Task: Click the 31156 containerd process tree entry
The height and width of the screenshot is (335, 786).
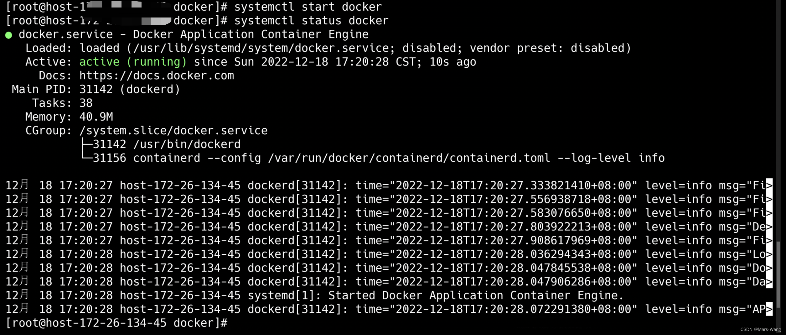Action: pyautogui.click(x=379, y=158)
